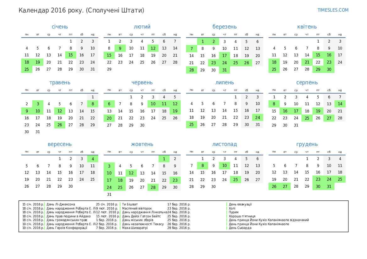The width and height of the screenshot is (367, 259).
Task: Click highlighted 21 in квітень
Action: pos(307,62)
